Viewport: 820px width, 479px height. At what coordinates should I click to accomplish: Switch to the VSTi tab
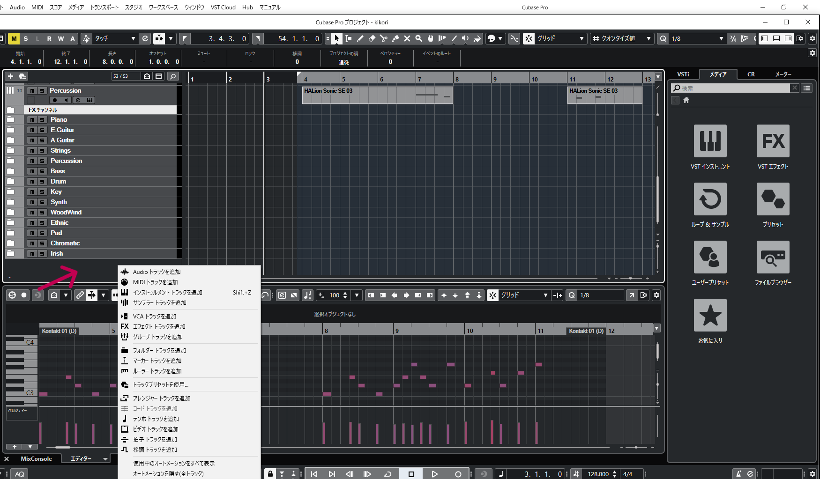click(683, 74)
